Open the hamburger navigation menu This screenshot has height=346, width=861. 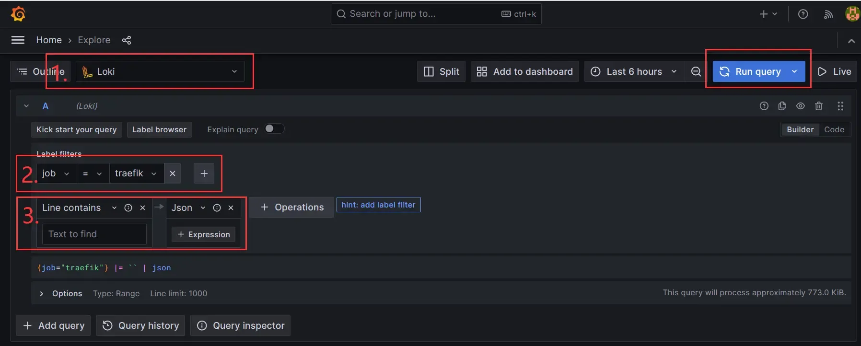18,40
